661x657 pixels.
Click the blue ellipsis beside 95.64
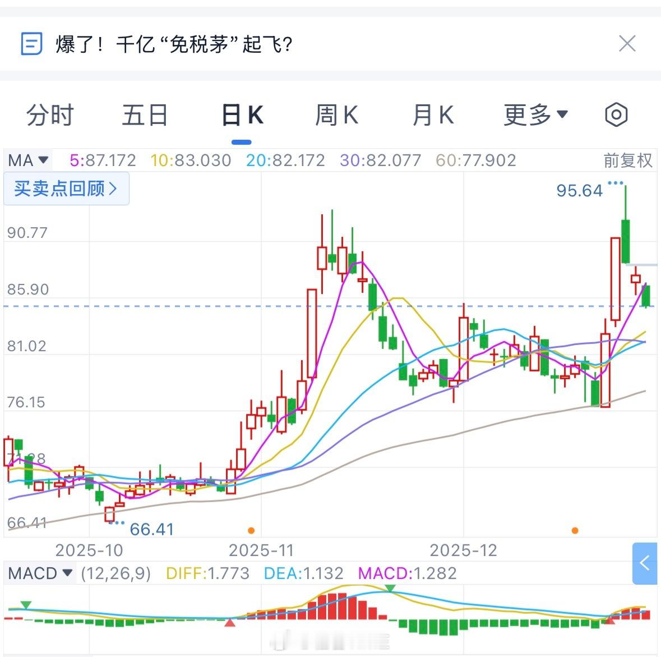pos(616,182)
